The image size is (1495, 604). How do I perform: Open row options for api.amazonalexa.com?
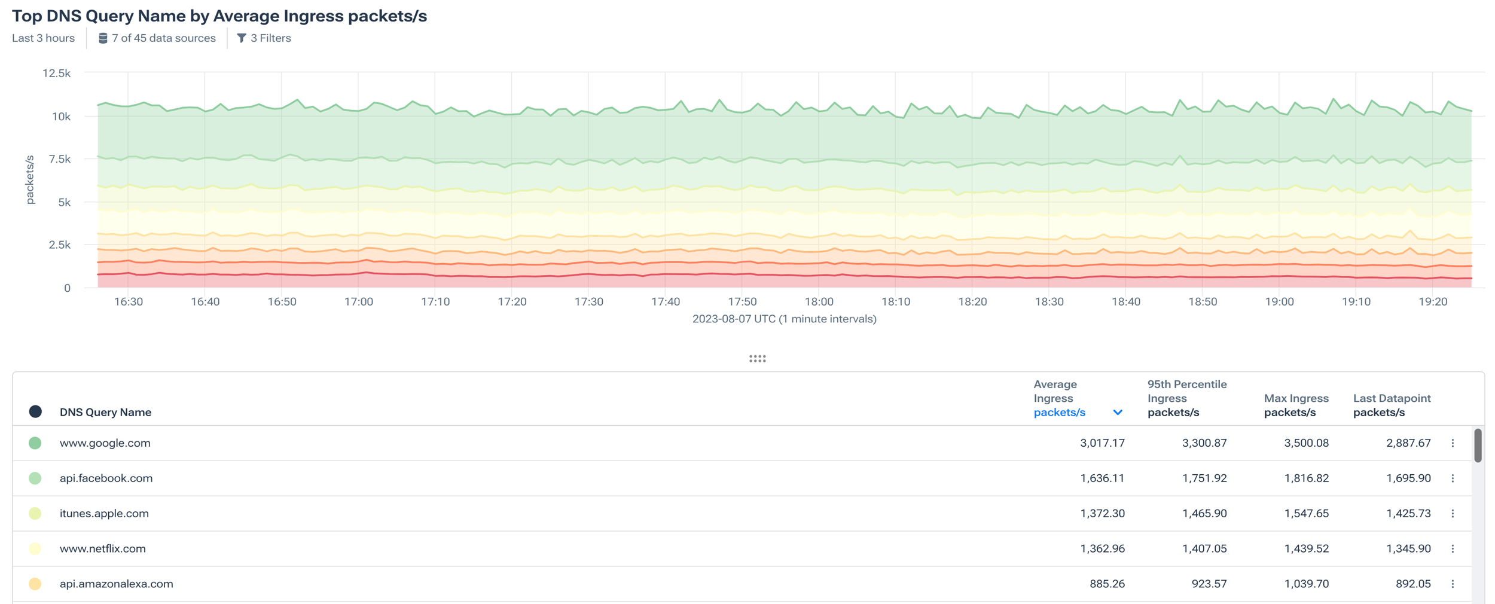coord(1454,584)
